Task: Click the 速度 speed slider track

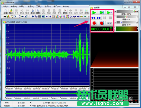Action: coord(126,22)
